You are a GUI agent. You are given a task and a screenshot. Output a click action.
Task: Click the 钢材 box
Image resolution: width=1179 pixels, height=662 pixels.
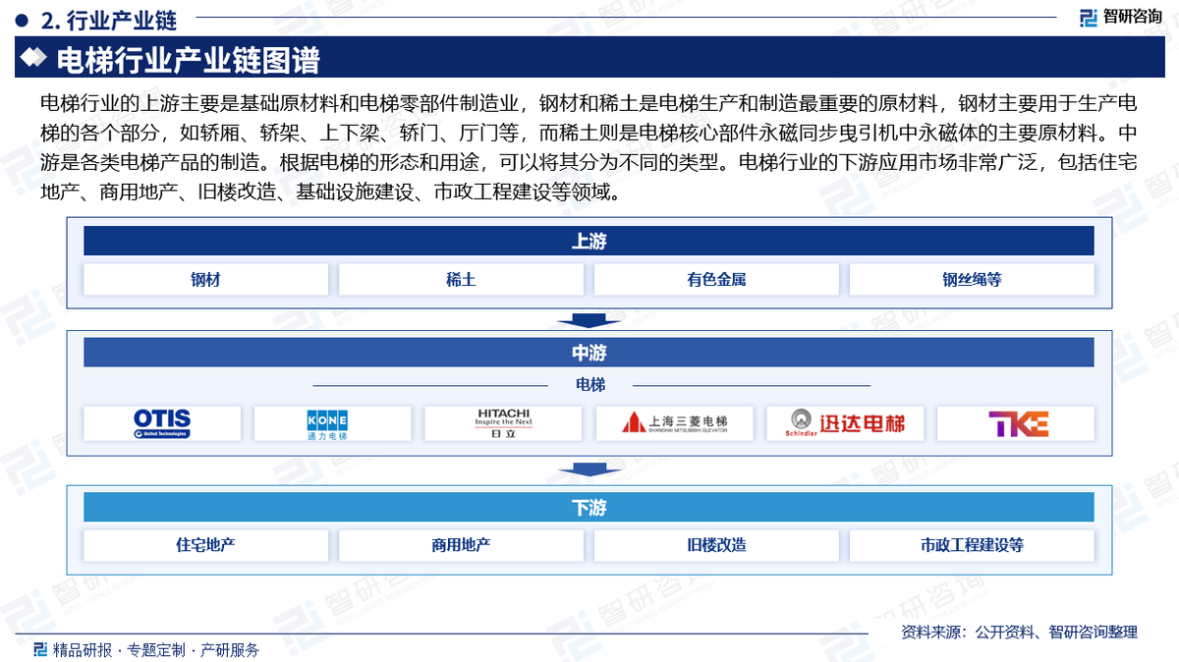pos(205,280)
